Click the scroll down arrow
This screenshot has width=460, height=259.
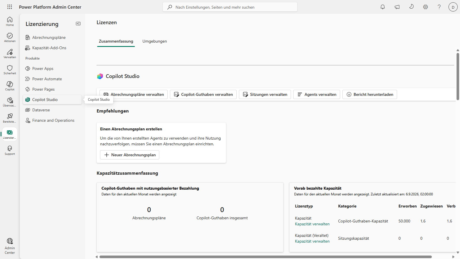458,253
